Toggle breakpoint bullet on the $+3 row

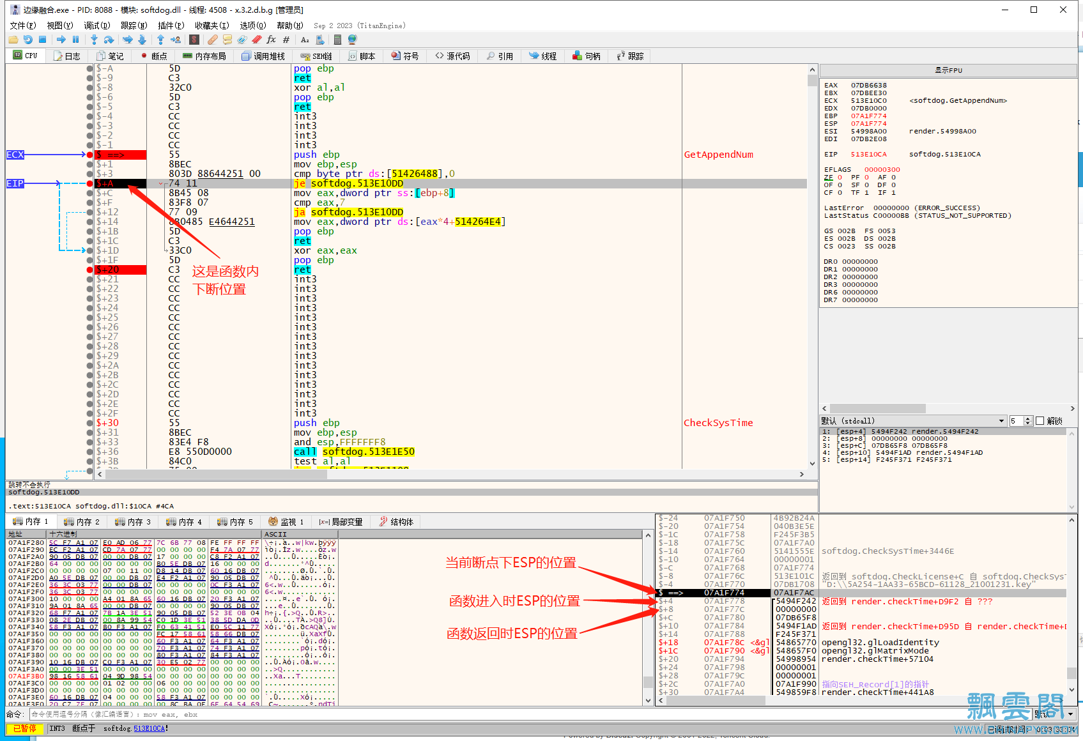[89, 174]
